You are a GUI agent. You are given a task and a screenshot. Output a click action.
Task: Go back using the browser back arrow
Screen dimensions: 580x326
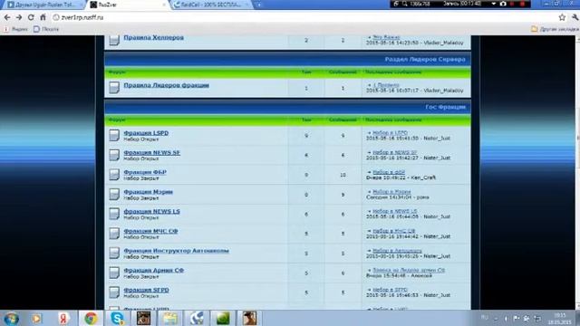click(7, 17)
